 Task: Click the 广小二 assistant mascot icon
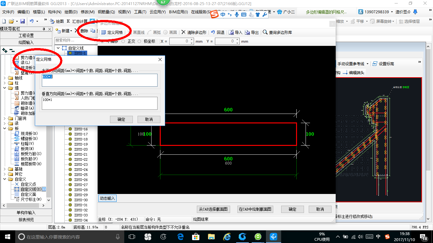[x=280, y=12]
